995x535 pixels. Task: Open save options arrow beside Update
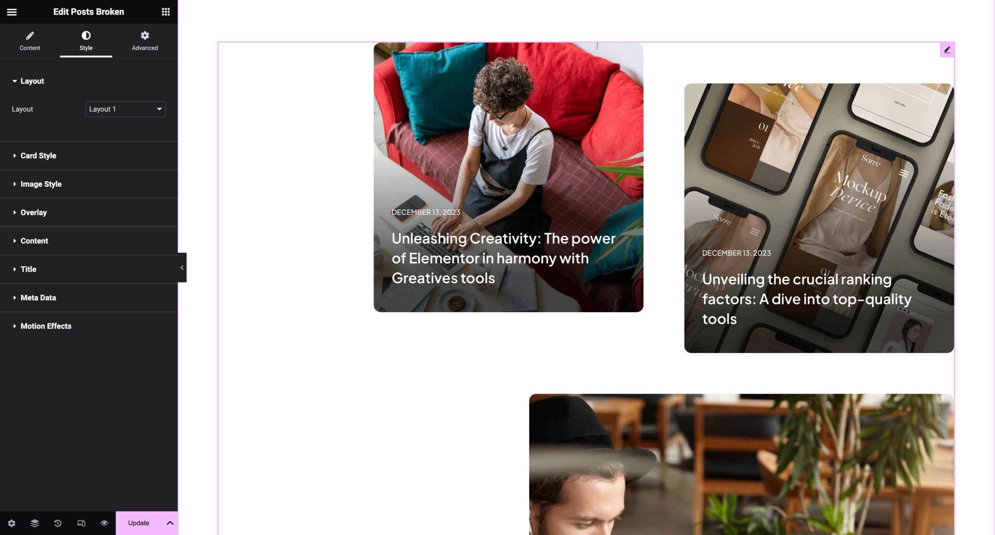pos(170,523)
